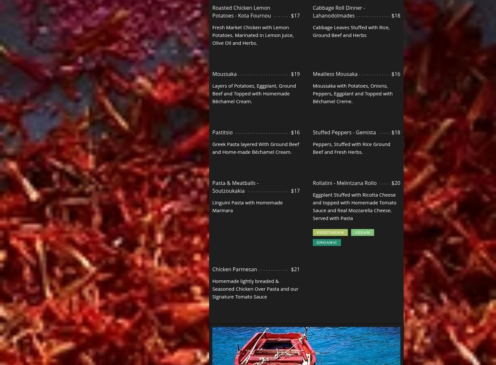Select the Chicken Parmesan title

234,269
